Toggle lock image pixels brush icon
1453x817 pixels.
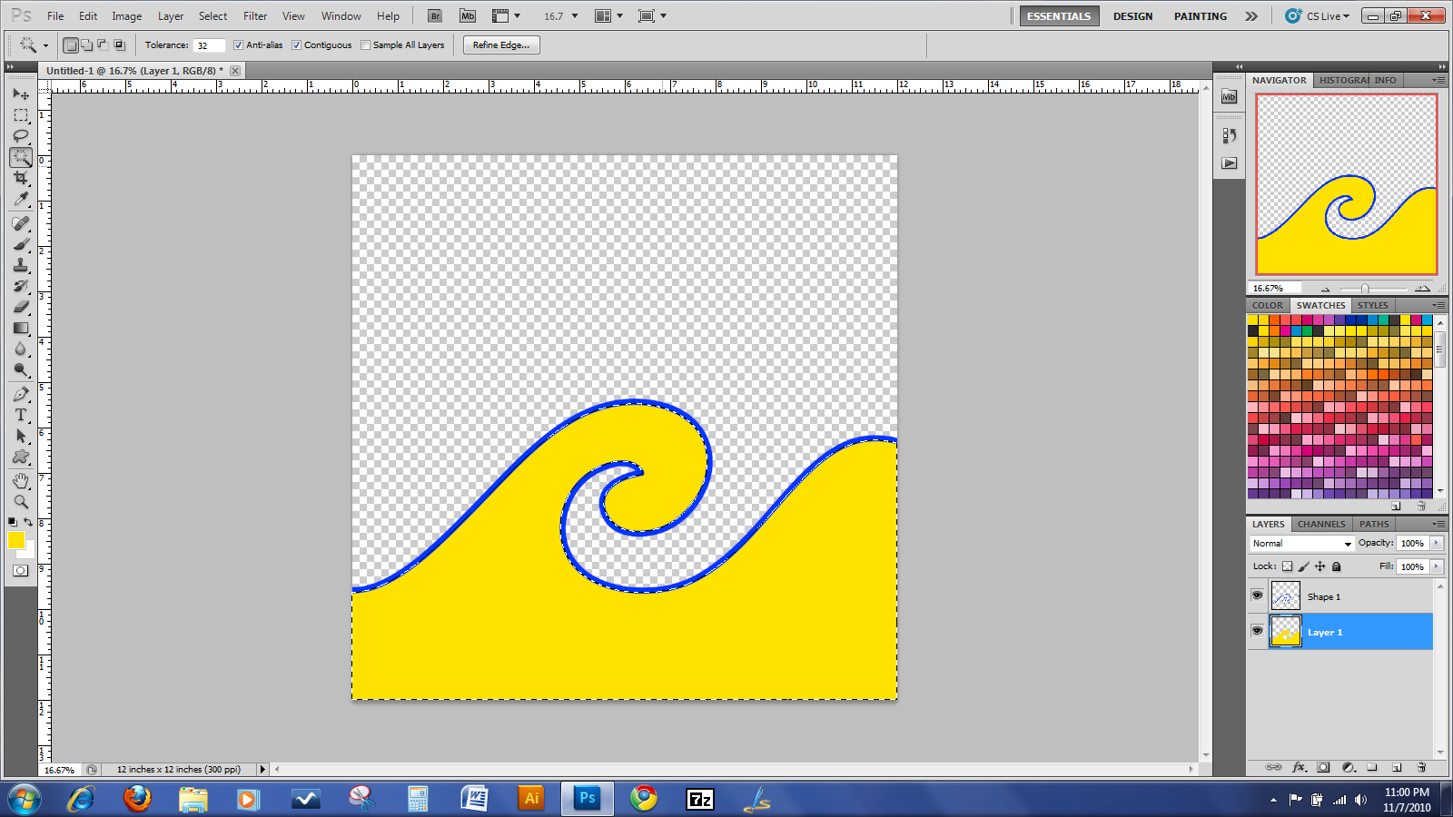click(x=1304, y=566)
